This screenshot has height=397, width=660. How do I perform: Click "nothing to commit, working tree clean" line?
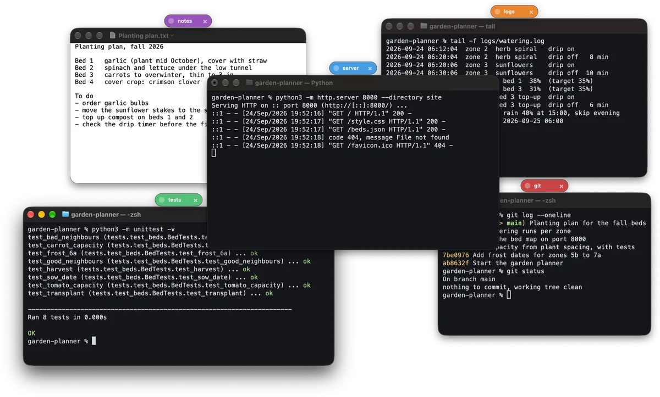point(512,287)
